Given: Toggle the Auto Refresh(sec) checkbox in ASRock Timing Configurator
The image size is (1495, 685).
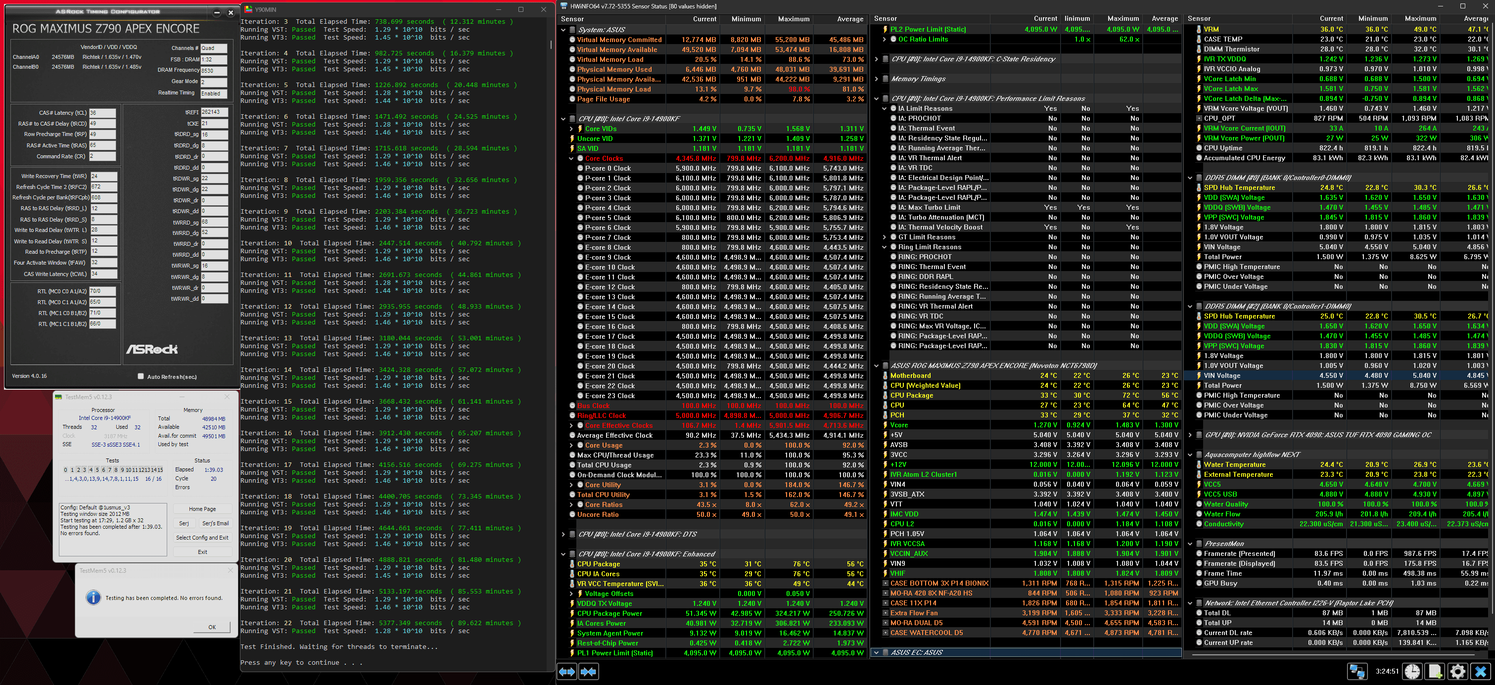Looking at the screenshot, I should coord(140,376).
